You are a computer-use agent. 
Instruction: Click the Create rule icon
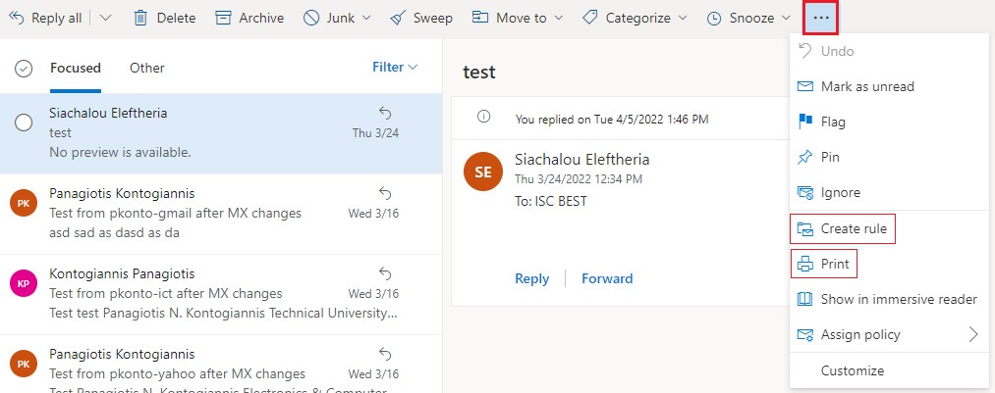(805, 229)
